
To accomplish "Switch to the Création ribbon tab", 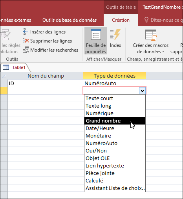I will pyautogui.click(x=121, y=20).
